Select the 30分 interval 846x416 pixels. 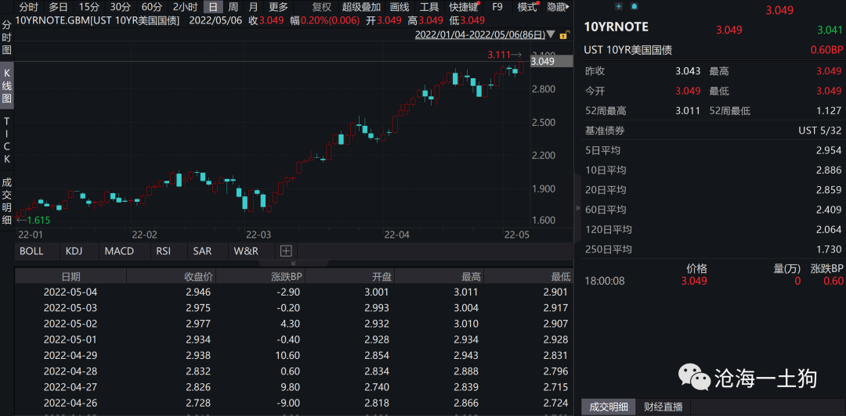[x=121, y=8]
